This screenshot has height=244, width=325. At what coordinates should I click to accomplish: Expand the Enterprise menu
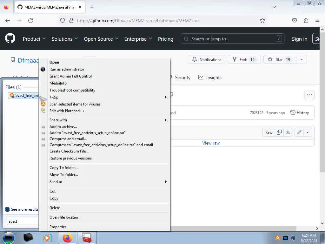click(138, 39)
